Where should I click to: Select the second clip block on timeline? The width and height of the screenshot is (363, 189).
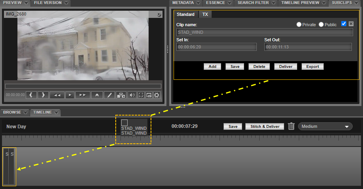(12, 166)
